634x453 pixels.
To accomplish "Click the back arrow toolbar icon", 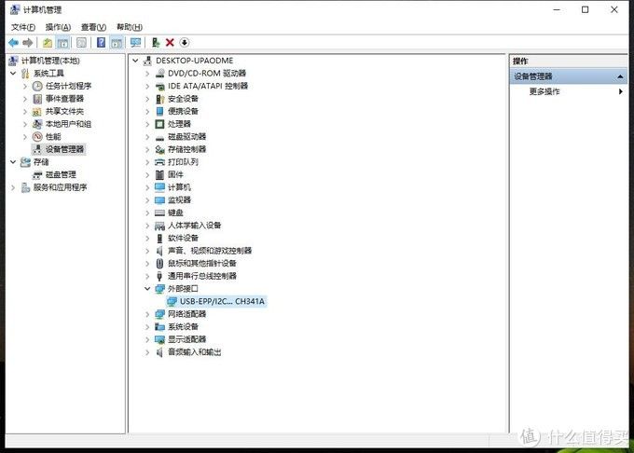I will click(x=13, y=43).
